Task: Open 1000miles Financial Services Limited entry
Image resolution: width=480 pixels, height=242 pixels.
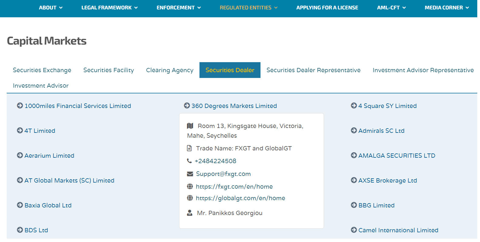Action: pyautogui.click(x=78, y=106)
